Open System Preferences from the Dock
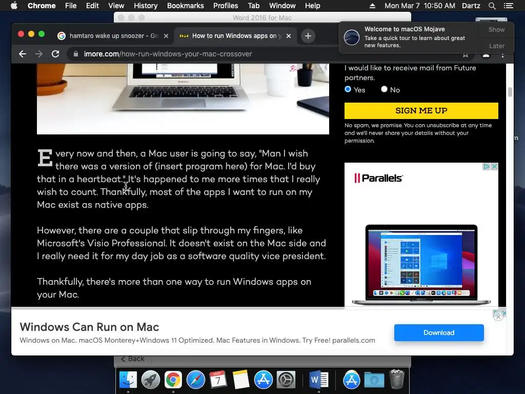This screenshot has width=525, height=394. [286, 380]
